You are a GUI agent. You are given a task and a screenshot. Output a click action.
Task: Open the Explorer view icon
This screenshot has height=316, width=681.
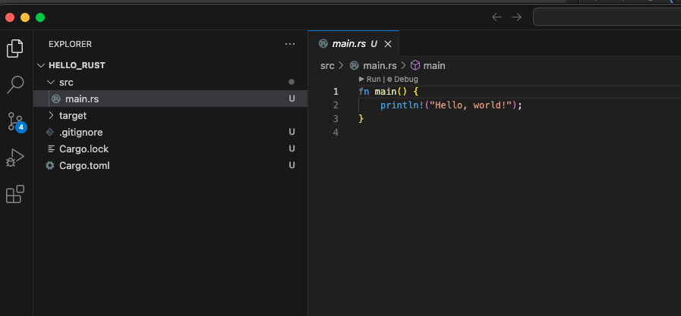[x=14, y=48]
